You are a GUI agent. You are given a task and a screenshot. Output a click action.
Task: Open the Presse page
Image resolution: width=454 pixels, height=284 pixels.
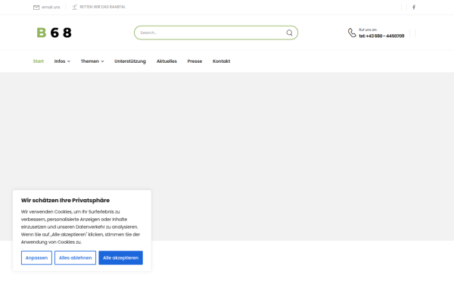click(x=194, y=61)
